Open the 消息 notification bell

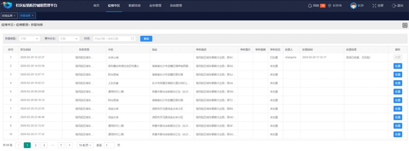[x=310, y=6]
